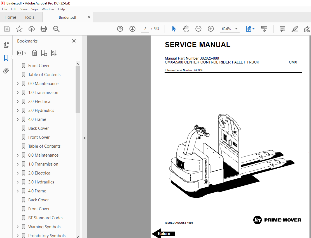This screenshot has height=238, width=311.
Task: Print the file with printer icon
Action: click(x=44, y=29)
